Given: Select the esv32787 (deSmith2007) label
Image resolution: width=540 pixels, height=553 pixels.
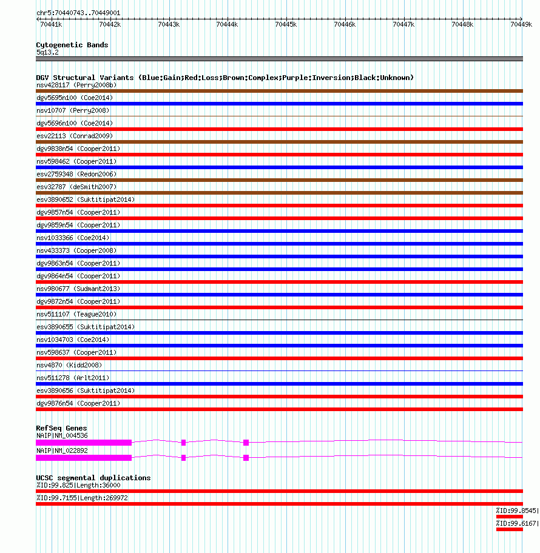Looking at the screenshot, I should (x=76, y=187).
